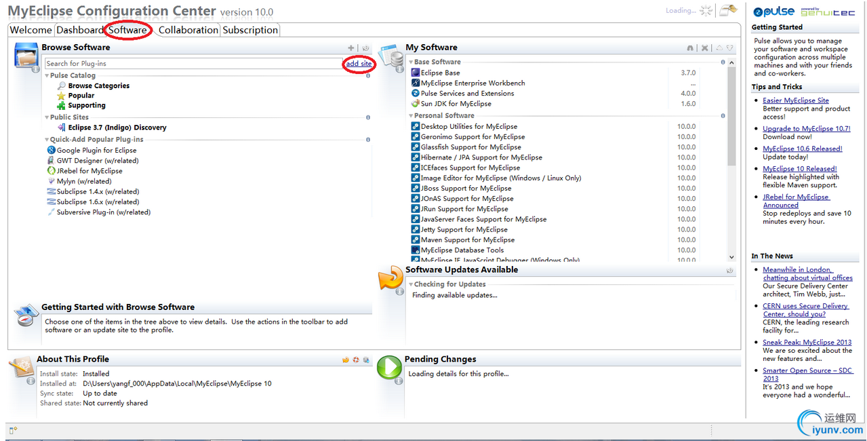Screen dimensions: 867x441
Task: Click the plus icon in Browse Software header
Action: (351, 47)
